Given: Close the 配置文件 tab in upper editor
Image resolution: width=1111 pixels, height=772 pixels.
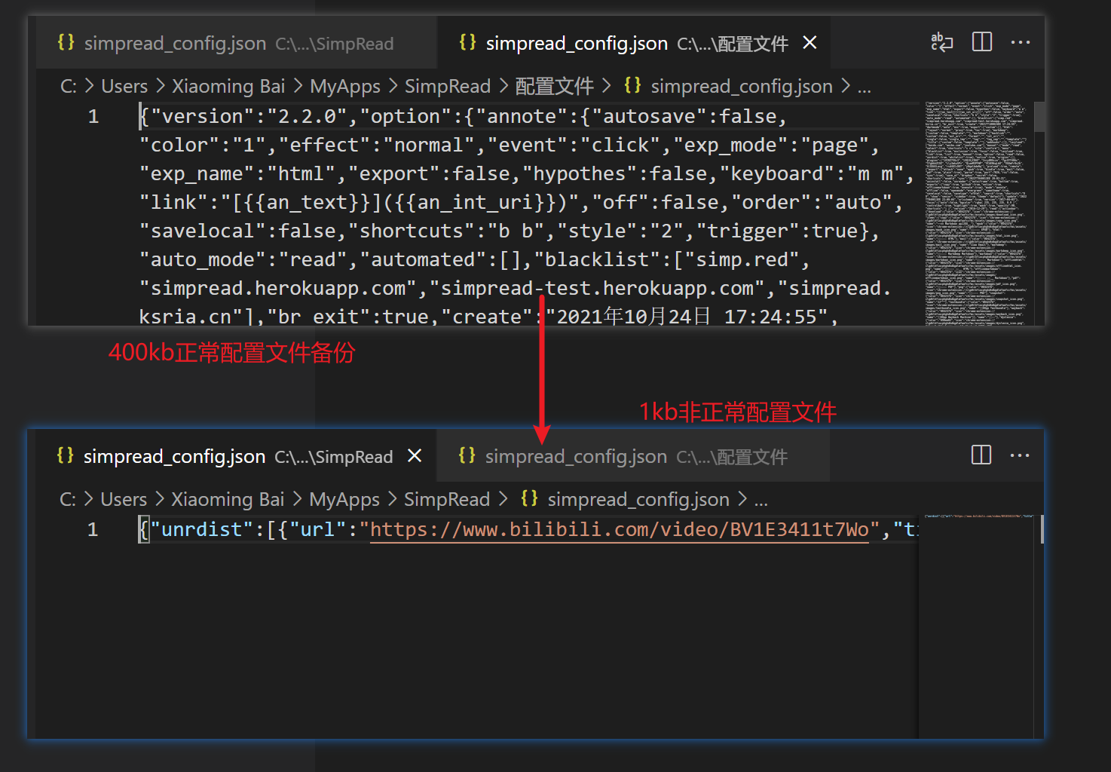Looking at the screenshot, I should pos(810,43).
